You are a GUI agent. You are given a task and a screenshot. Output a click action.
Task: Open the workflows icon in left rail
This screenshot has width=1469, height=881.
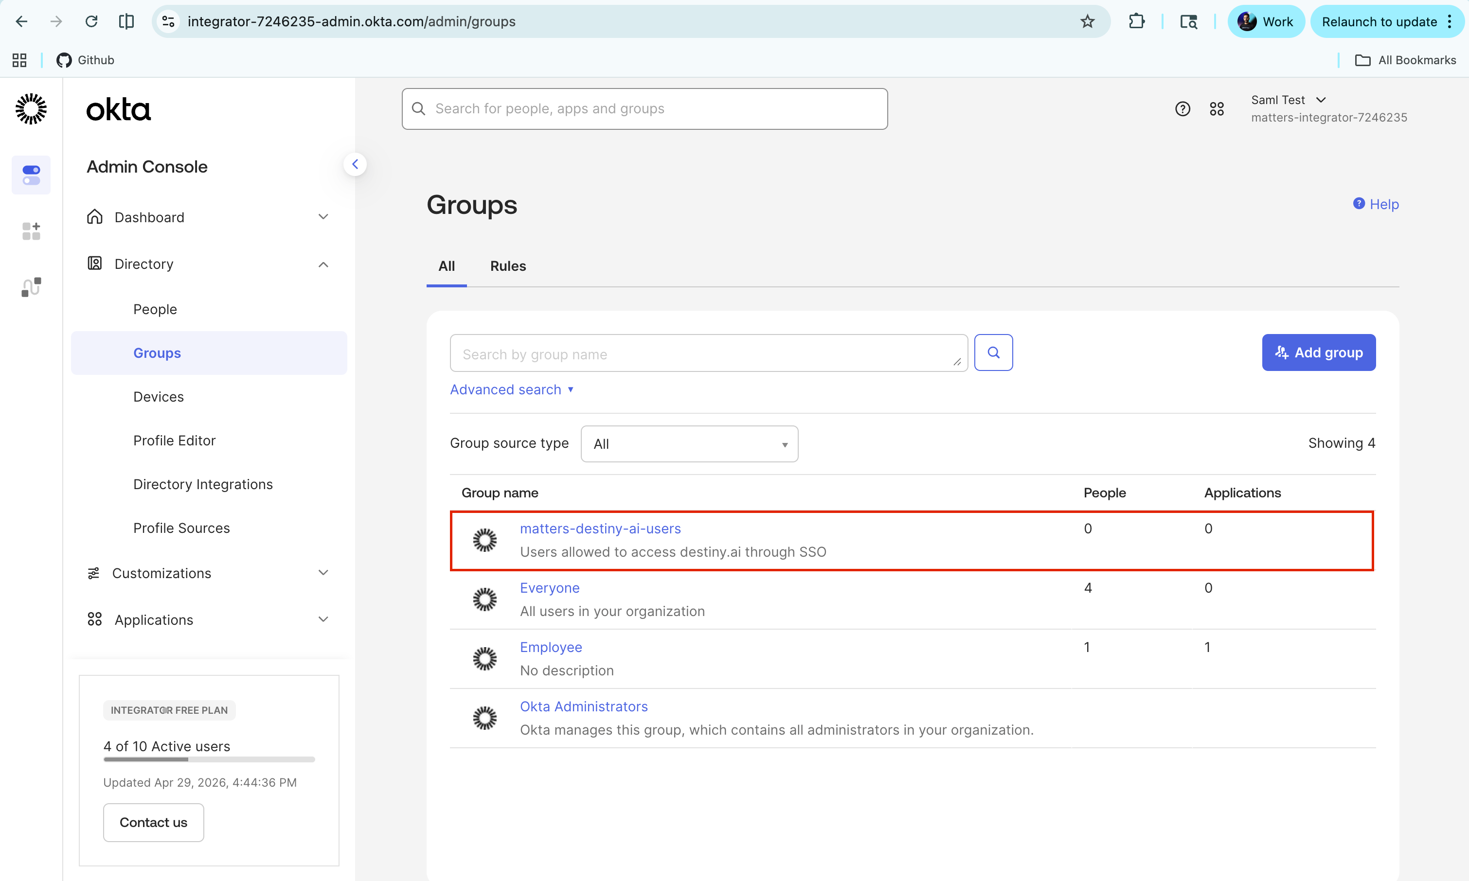coord(31,287)
